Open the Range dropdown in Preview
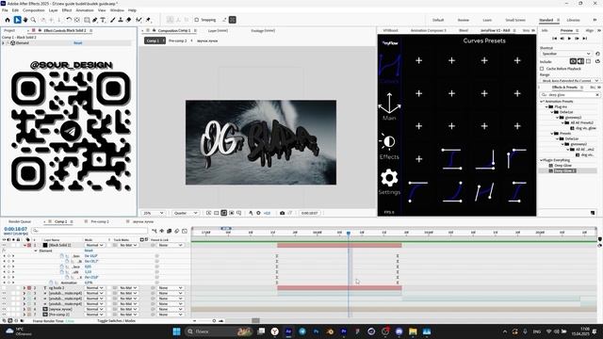This screenshot has width=603, height=339. [570, 81]
